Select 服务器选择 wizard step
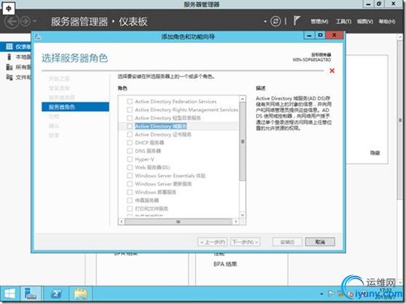 pyautogui.click(x=62, y=98)
